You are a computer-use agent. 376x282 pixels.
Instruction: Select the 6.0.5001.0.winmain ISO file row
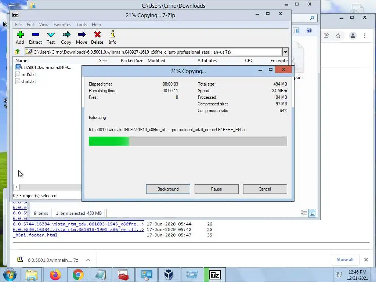coord(43,68)
